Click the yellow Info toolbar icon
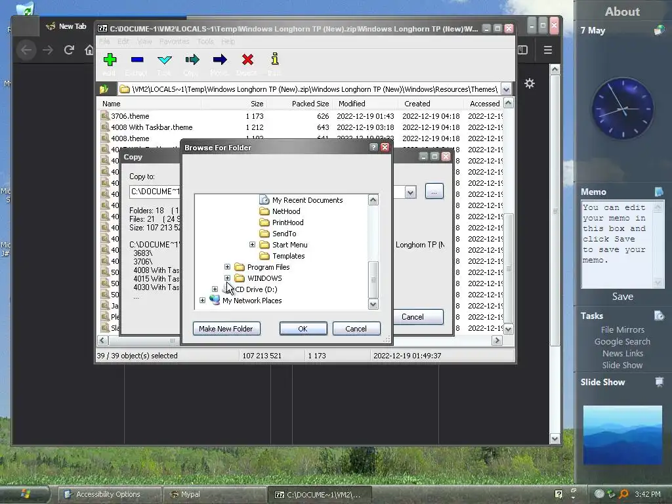The image size is (672, 504). click(x=275, y=59)
